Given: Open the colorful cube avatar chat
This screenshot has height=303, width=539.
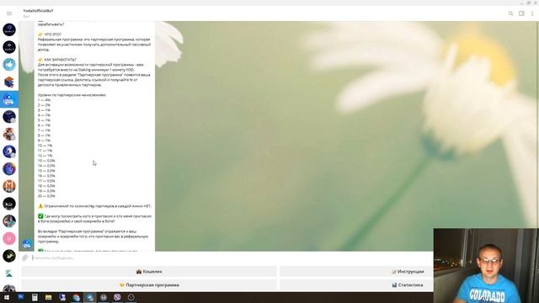Looking at the screenshot, I should (9, 82).
